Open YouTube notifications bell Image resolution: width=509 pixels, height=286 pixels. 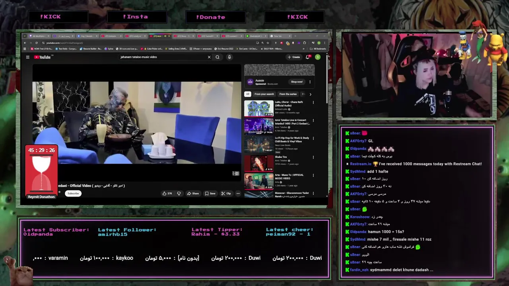(x=308, y=57)
